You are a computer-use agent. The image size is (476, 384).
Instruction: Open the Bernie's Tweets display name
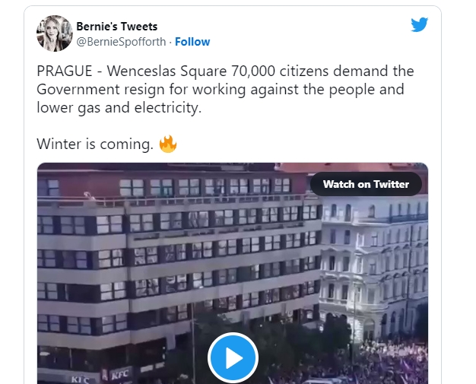coord(117,27)
